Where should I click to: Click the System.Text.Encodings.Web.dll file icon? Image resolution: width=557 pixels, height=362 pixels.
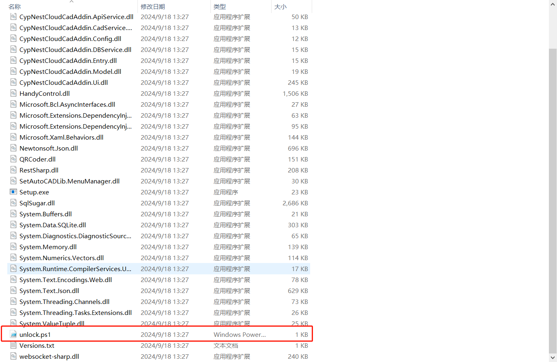[13, 280]
